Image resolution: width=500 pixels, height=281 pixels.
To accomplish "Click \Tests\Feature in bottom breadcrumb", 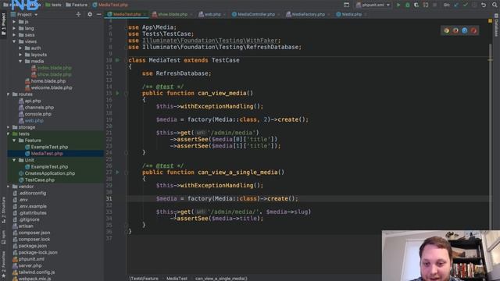I will (x=144, y=279).
